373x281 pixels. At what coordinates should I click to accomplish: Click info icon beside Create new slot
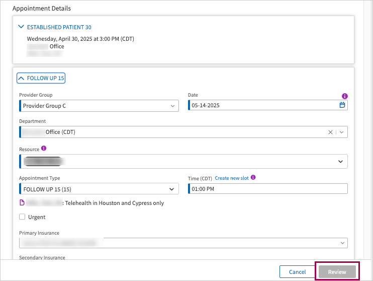[253, 178]
